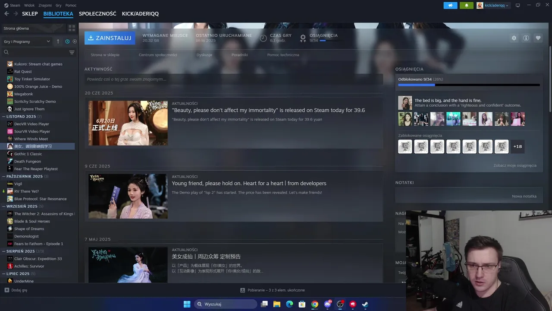The image size is (552, 311).
Task: Go to BIBLIOTEKA tab
Action: pyautogui.click(x=58, y=14)
